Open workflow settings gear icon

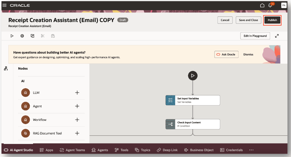22,36
